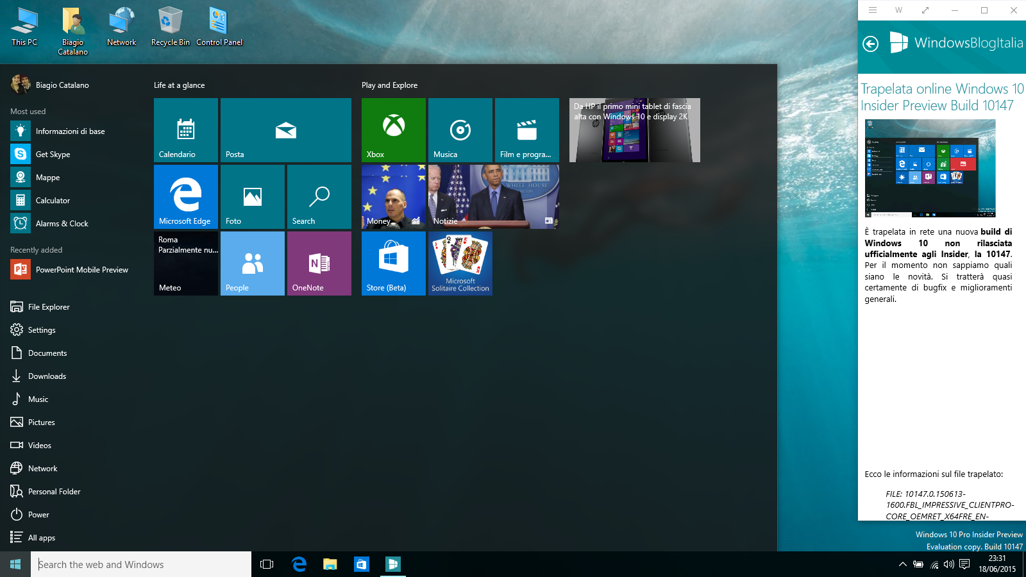Viewport: 1026px width, 577px height.
Task: Open the Musica tile
Action: (x=460, y=130)
